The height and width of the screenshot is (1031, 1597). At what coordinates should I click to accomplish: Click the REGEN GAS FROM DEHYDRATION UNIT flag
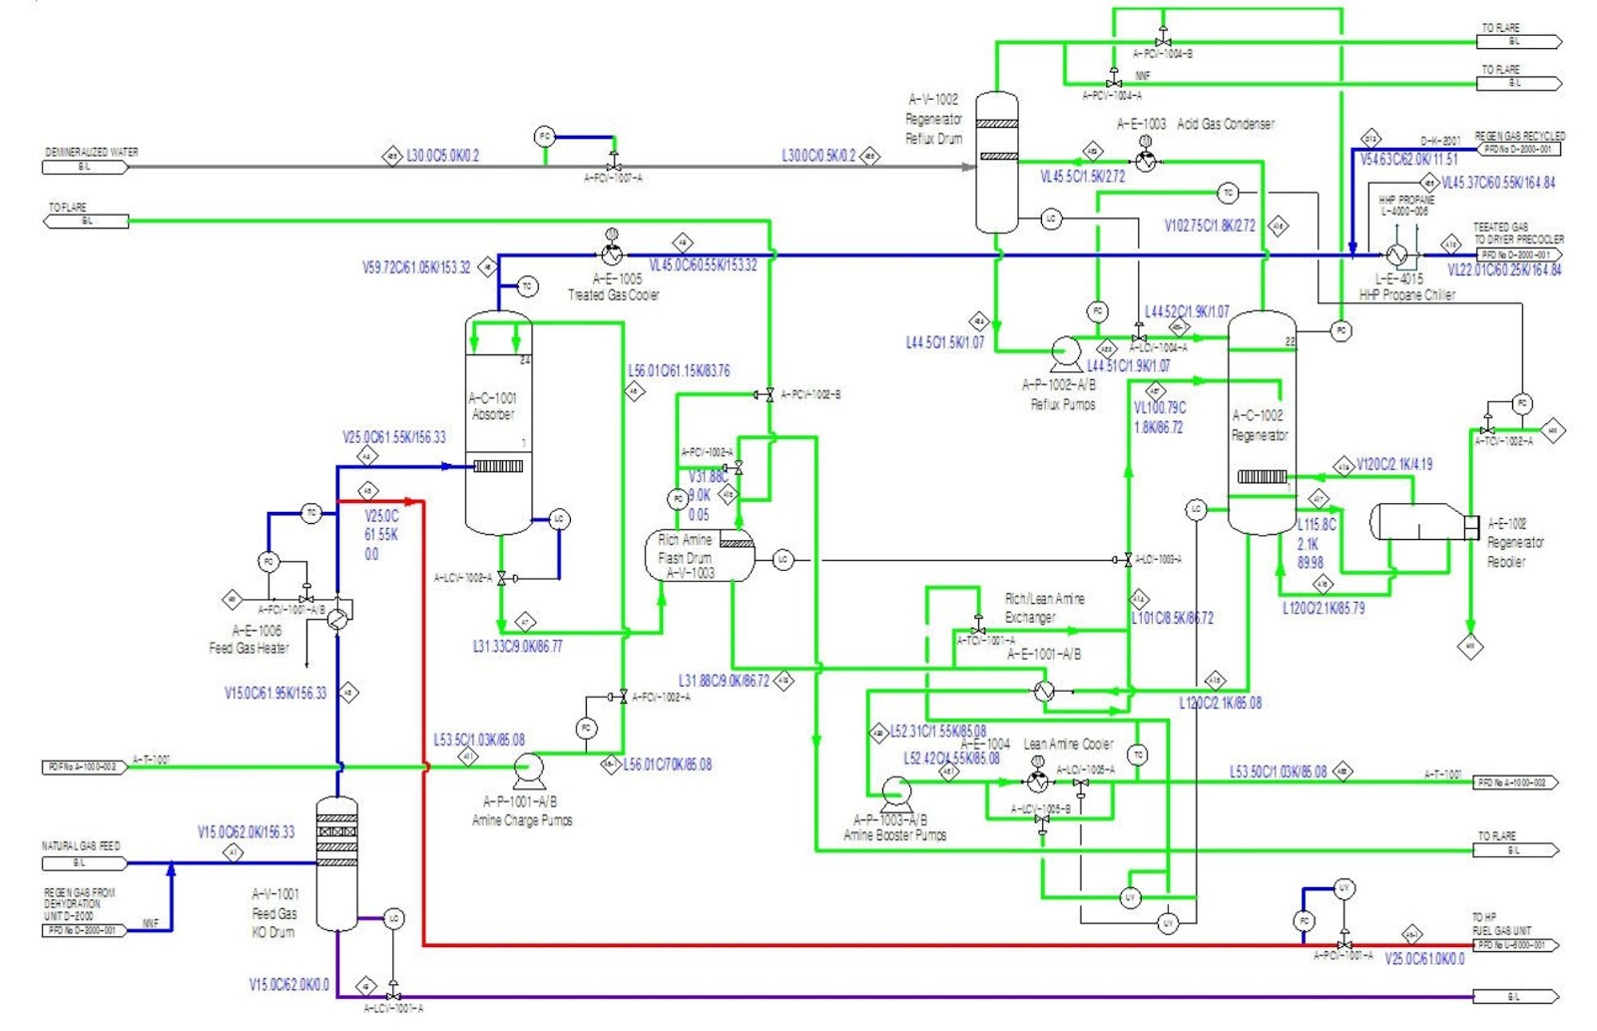[x=85, y=929]
